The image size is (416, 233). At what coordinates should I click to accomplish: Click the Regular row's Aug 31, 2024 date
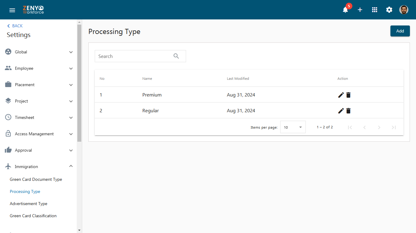pos(241,111)
